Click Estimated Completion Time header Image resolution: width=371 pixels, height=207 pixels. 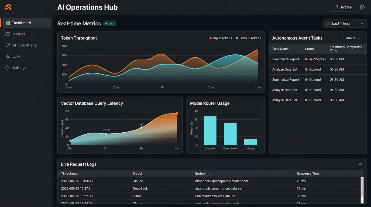coord(346,49)
